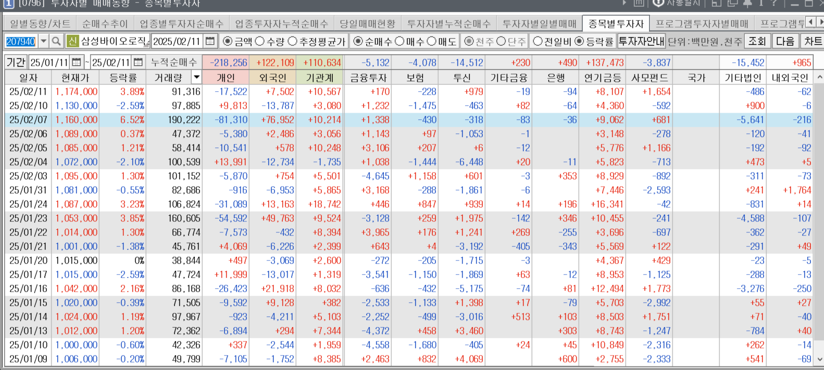Click the 투자자안내 button
Viewport: 824px width, 370px height.
pyautogui.click(x=641, y=41)
